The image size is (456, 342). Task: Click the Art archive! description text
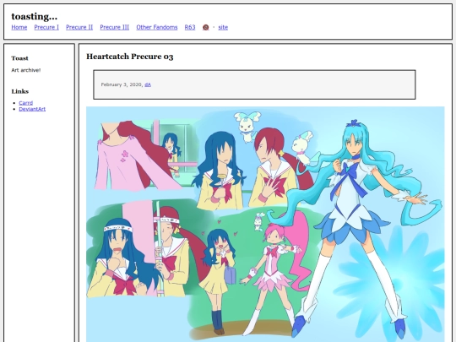point(26,70)
